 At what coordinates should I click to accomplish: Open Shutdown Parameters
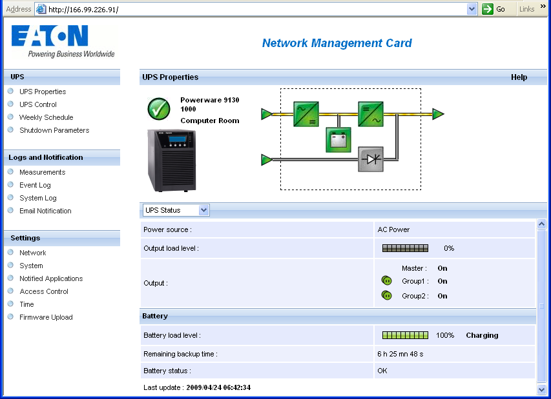click(x=54, y=130)
